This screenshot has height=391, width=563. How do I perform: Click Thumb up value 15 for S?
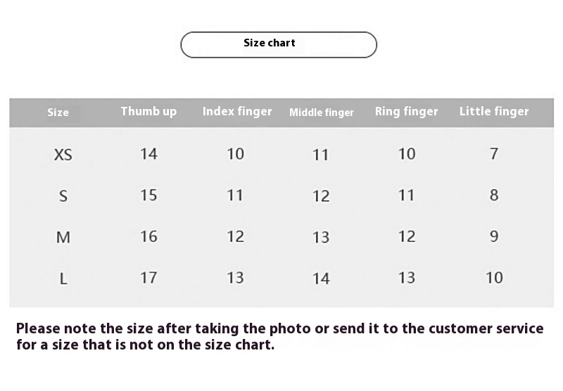[x=148, y=195]
